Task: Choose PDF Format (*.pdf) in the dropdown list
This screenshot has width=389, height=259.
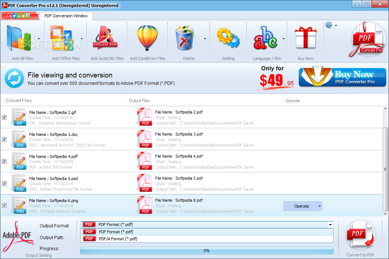Action: click(x=207, y=232)
